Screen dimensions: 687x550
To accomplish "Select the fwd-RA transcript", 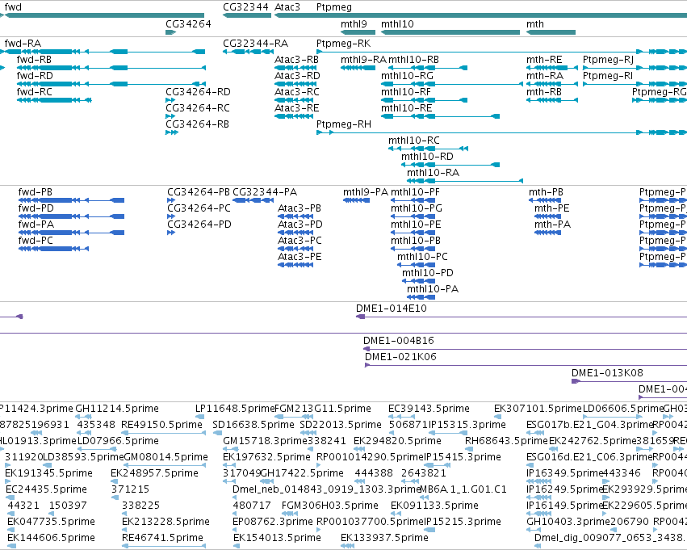I will click(104, 52).
